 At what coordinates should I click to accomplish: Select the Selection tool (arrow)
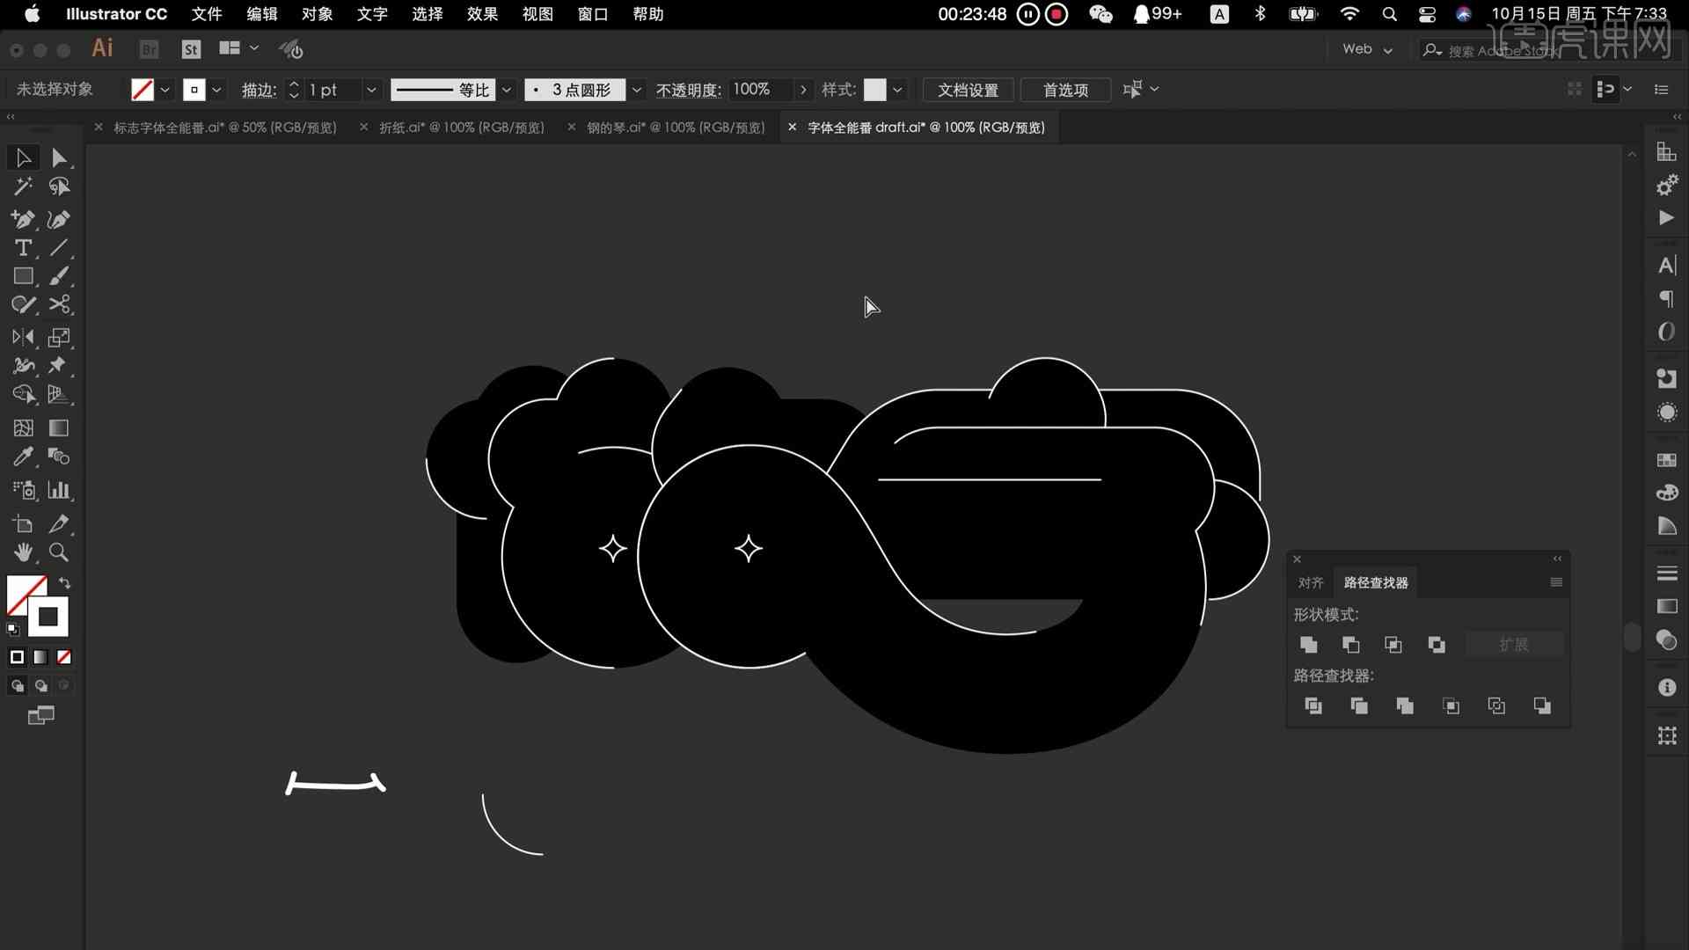click(x=23, y=157)
